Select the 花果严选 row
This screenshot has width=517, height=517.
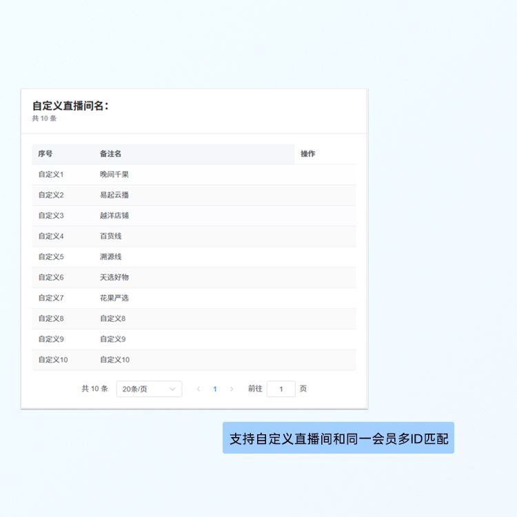click(114, 298)
